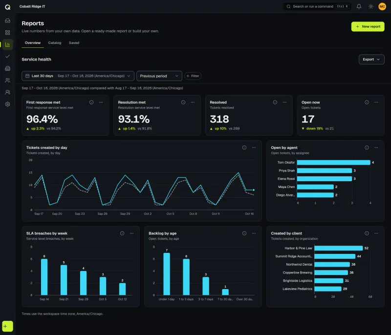Image resolution: width=391 pixels, height=335 pixels.
Task: Click the Priya Shah bar in Open by agent
Action: click(325, 170)
